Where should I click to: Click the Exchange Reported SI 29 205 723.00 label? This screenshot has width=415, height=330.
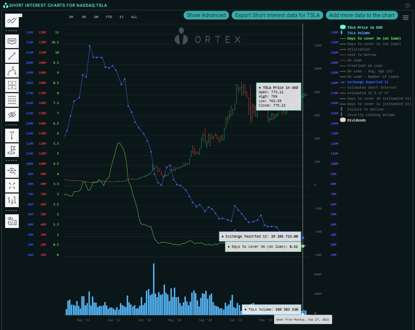(260, 236)
